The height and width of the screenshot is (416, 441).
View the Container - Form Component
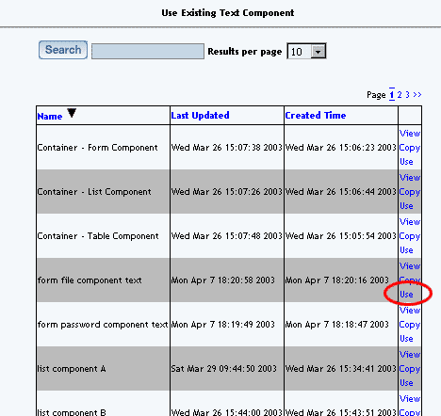tap(410, 134)
